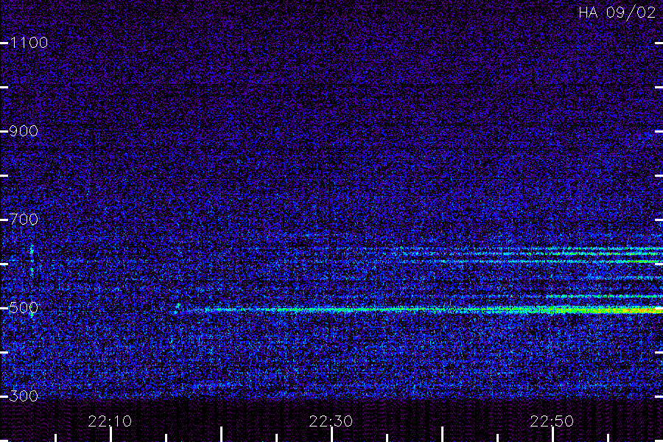Click the 700 frequency axis label

tap(24, 220)
